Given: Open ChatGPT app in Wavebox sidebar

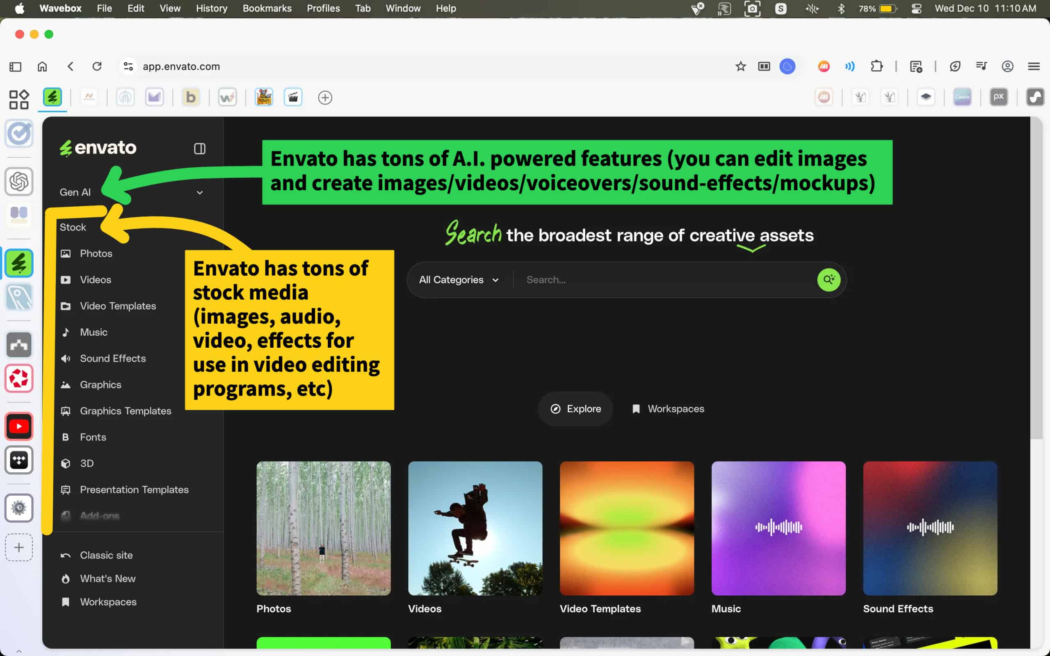Looking at the screenshot, I should click(19, 181).
